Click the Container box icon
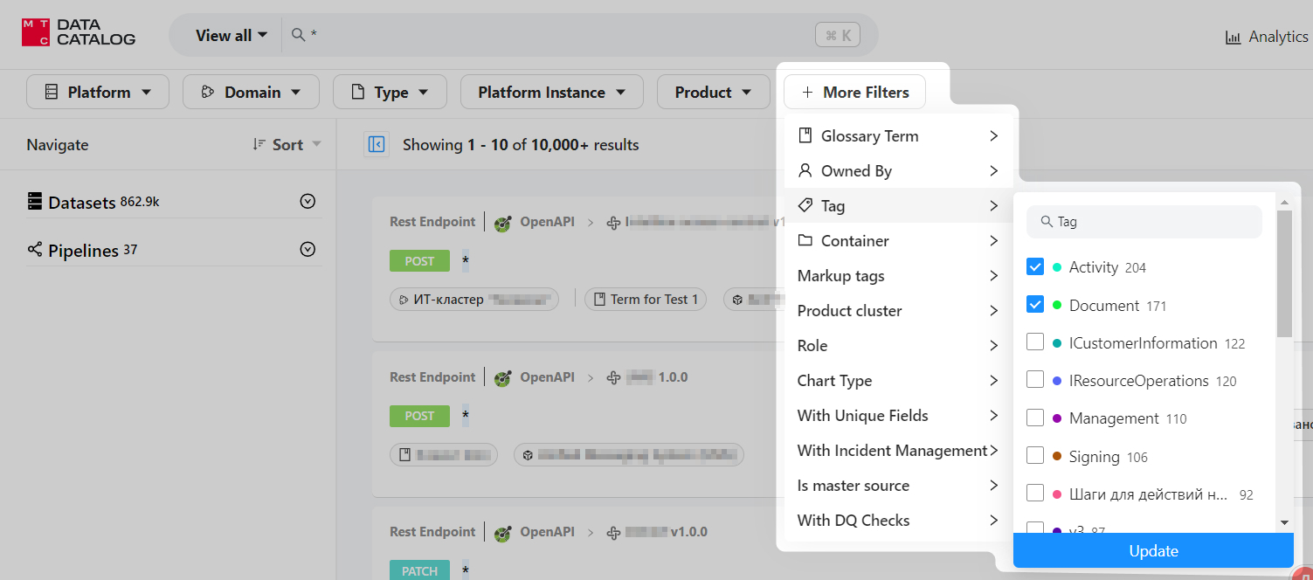The image size is (1313, 580). click(805, 240)
